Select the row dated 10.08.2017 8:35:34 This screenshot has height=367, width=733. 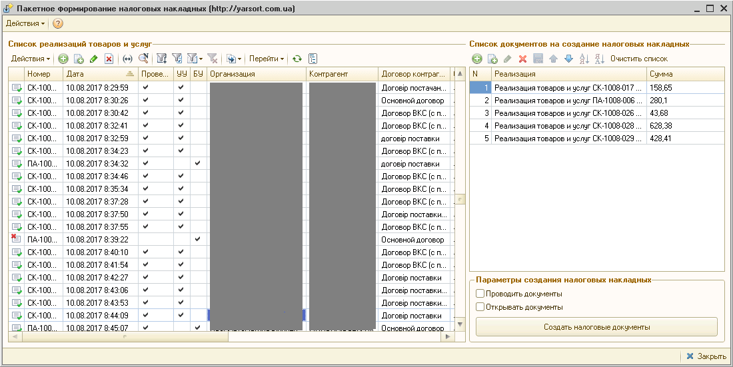pos(231,189)
